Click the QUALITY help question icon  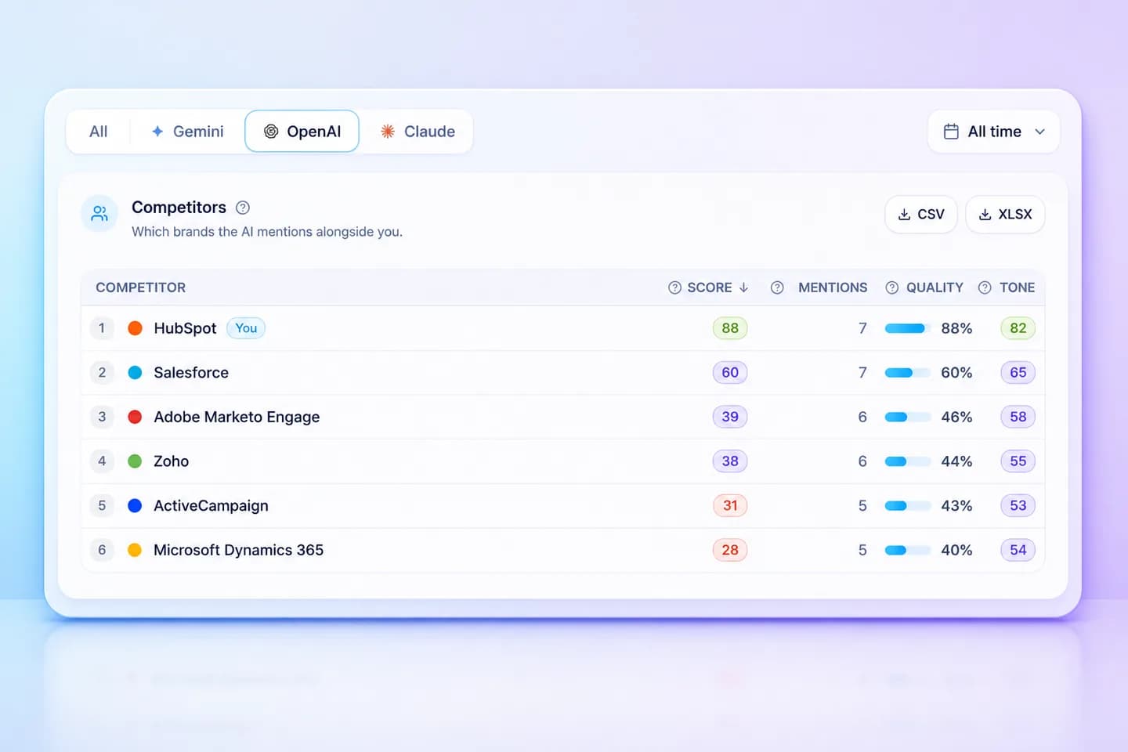pyautogui.click(x=891, y=287)
